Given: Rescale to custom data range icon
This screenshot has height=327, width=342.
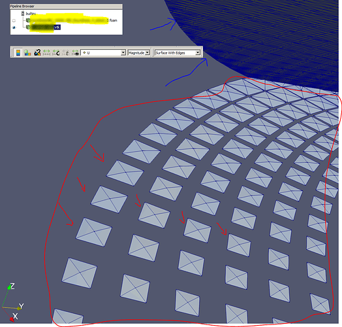Looking at the screenshot, I should (56, 53).
